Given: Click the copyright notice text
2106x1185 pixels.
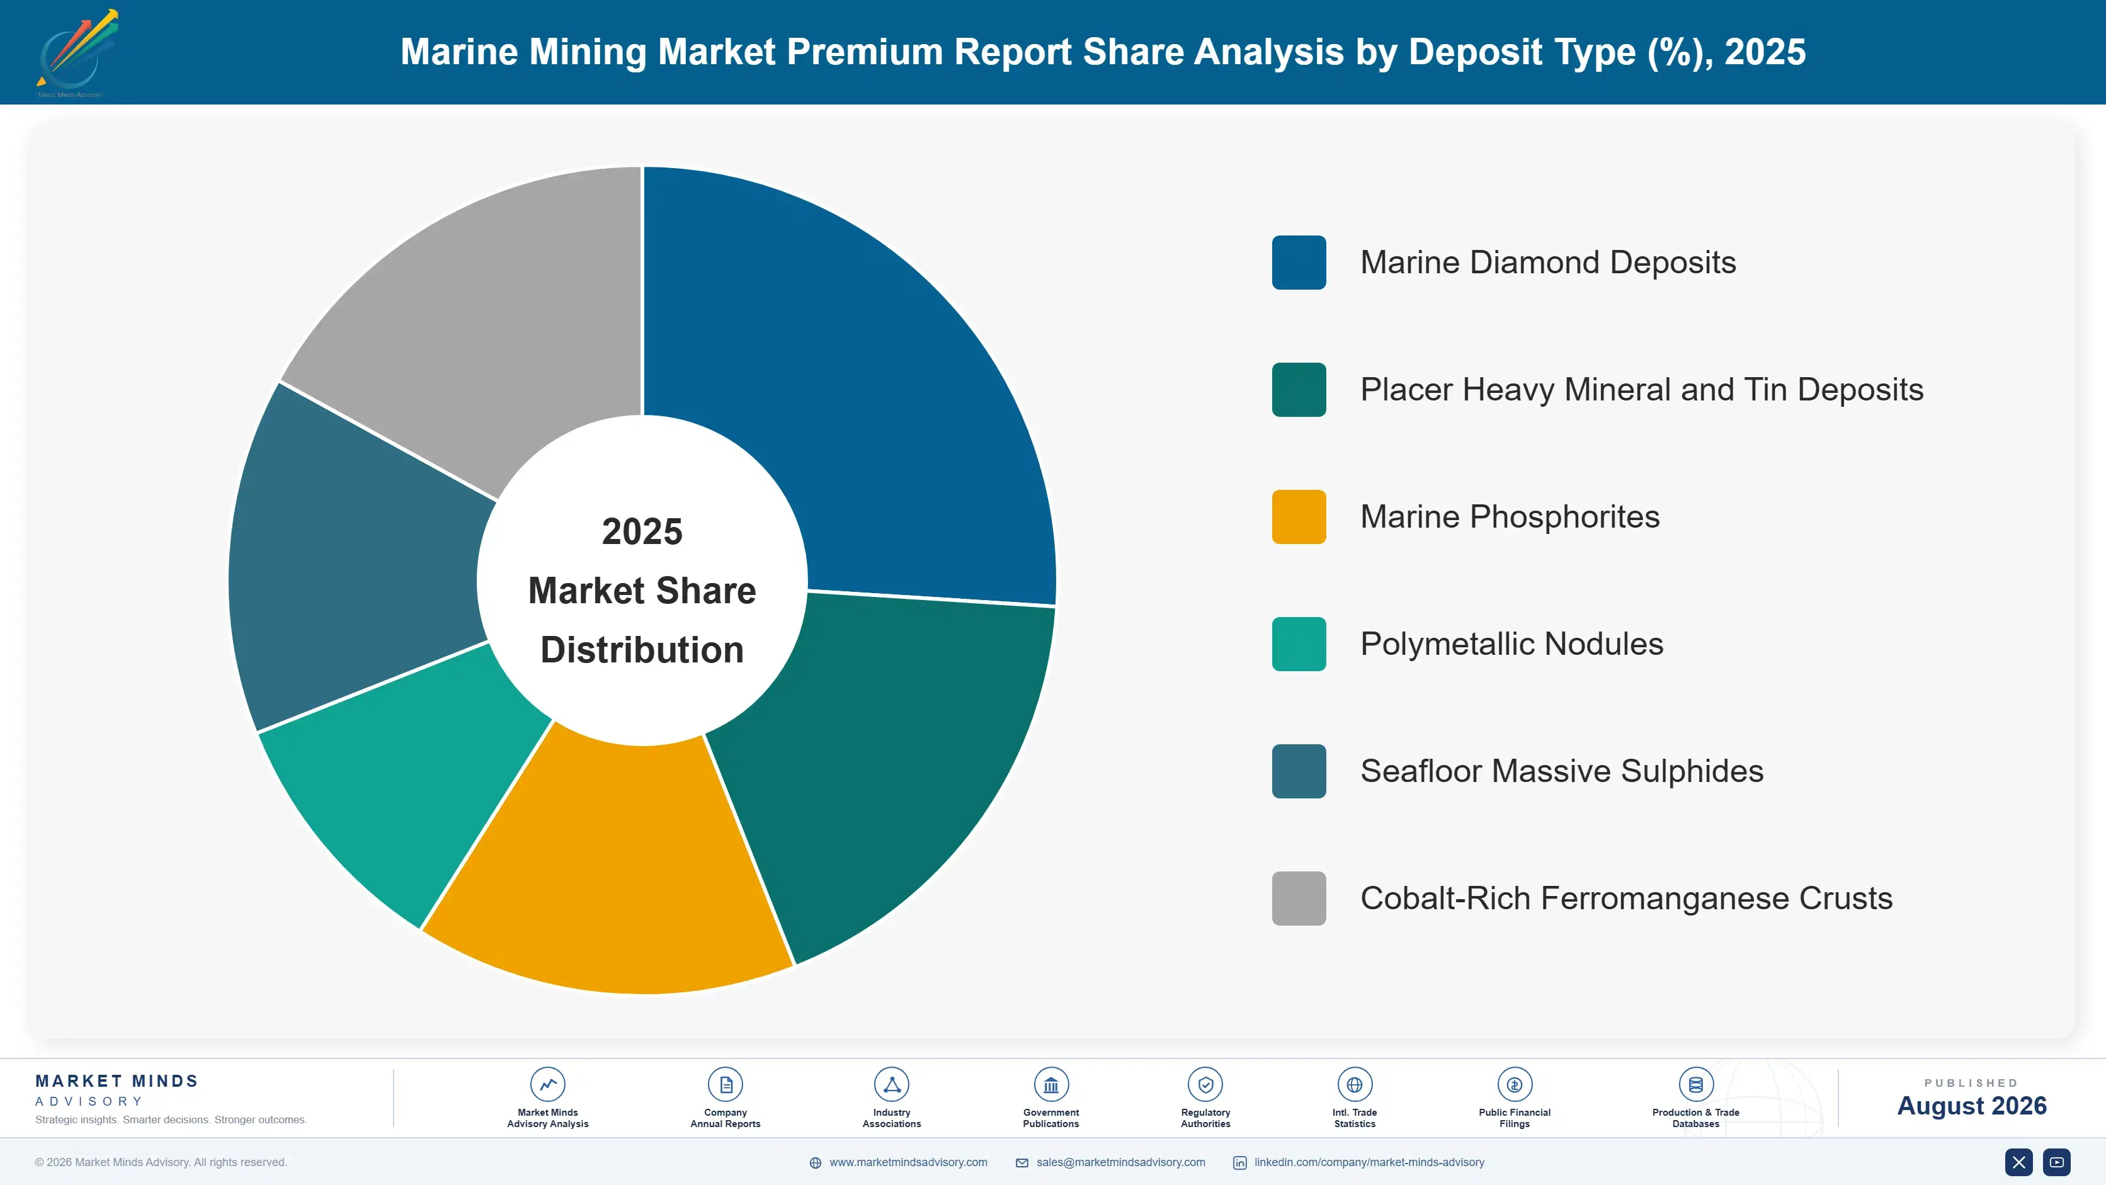Looking at the screenshot, I should click(161, 1162).
